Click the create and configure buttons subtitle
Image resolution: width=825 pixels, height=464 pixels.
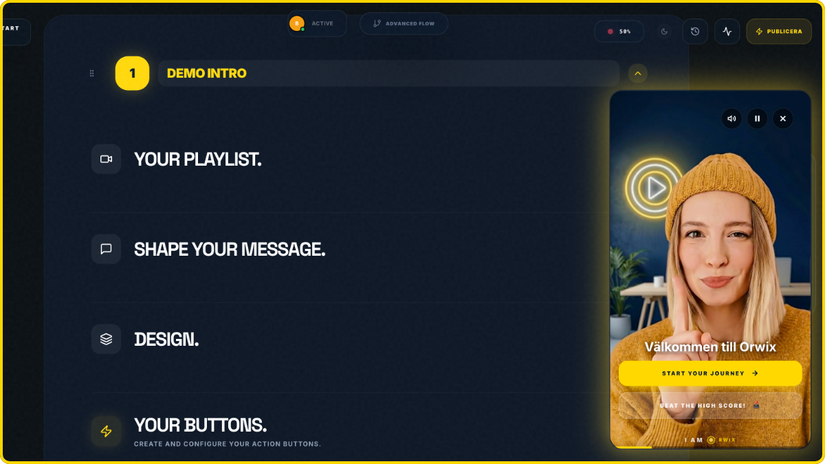[227, 444]
